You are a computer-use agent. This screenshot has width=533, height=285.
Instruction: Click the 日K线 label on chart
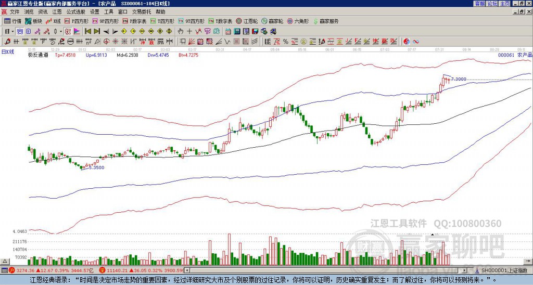coord(8,52)
